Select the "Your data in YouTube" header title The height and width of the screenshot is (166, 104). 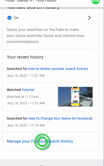click(31, 1)
